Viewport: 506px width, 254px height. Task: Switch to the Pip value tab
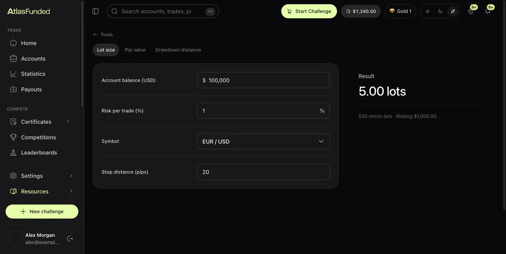135,50
